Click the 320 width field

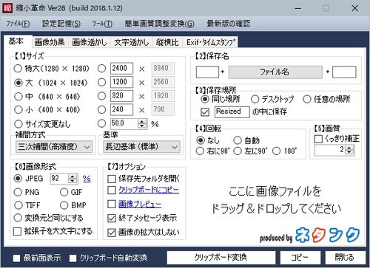pos(121,96)
